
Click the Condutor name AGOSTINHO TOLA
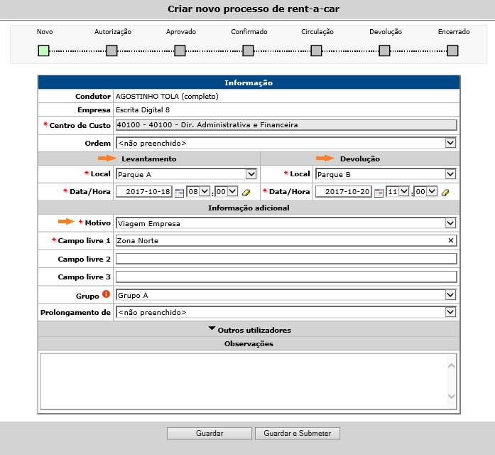click(x=167, y=97)
